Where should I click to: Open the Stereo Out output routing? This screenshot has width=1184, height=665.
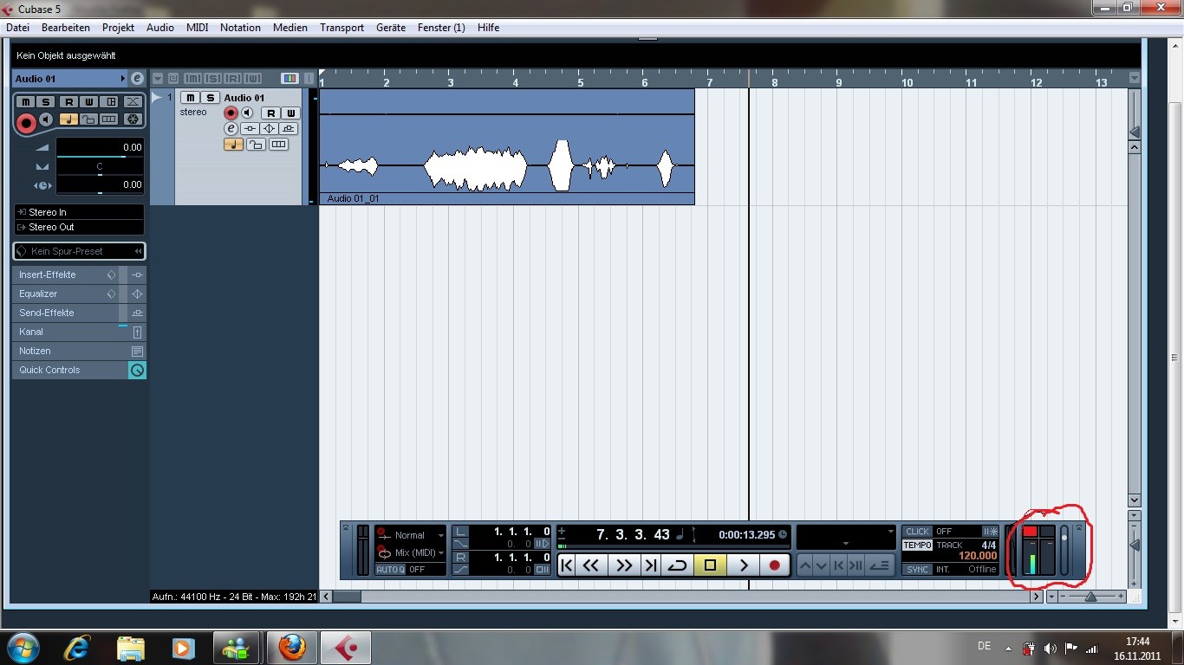79,227
